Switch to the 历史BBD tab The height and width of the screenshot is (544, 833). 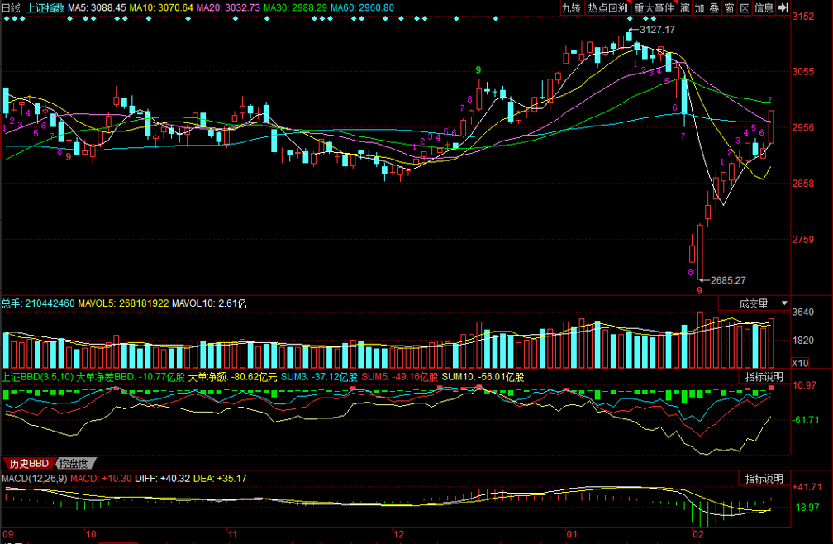click(x=30, y=463)
